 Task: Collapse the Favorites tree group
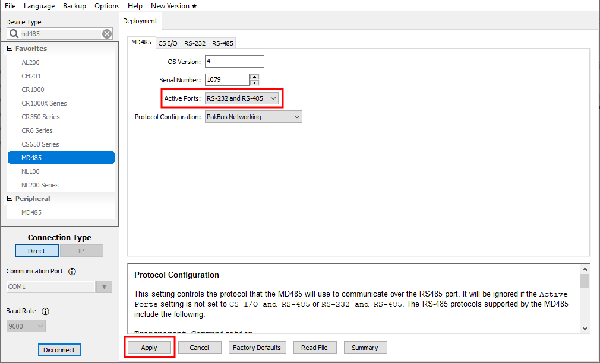coord(10,49)
